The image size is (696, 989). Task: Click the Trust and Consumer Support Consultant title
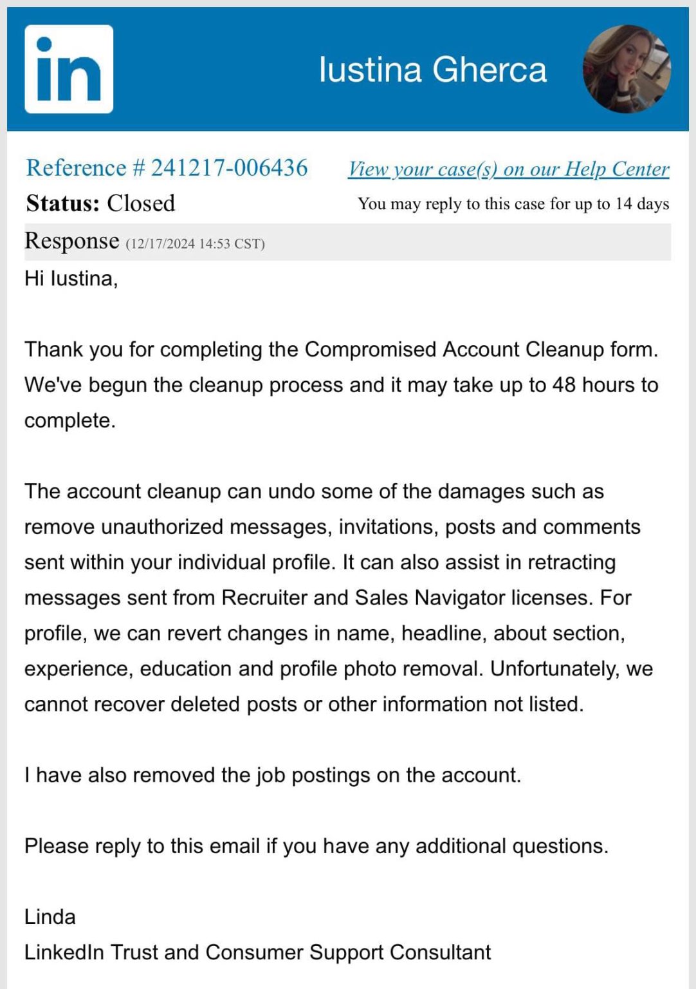click(x=300, y=952)
